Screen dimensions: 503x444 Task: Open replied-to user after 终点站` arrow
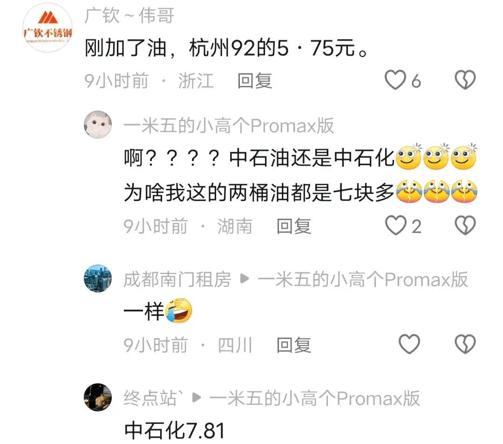click(314, 398)
